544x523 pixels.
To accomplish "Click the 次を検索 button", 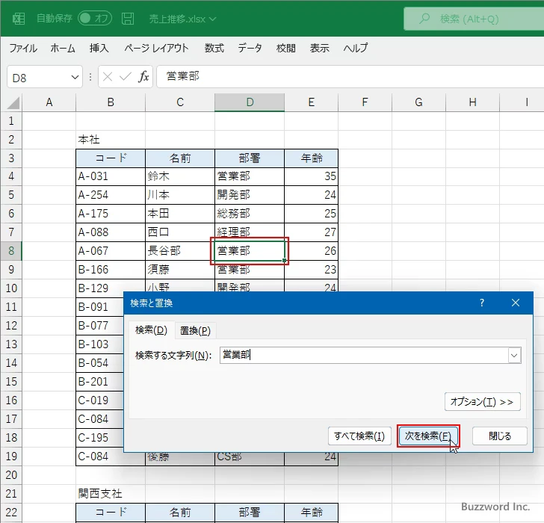I will point(427,436).
